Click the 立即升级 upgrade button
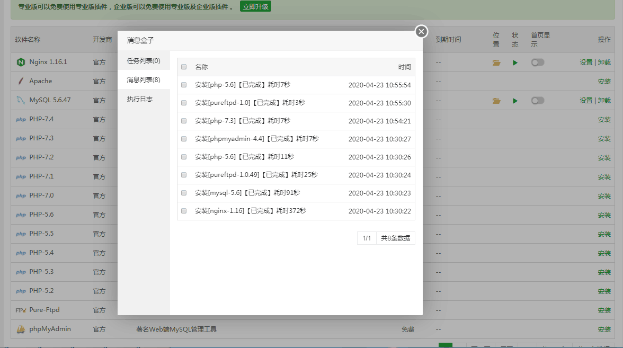The height and width of the screenshot is (348, 623). (255, 6)
